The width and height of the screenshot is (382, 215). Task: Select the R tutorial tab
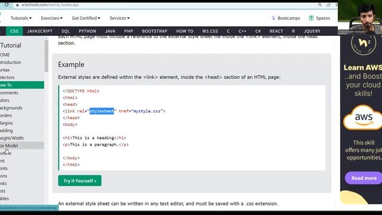coord(293,31)
